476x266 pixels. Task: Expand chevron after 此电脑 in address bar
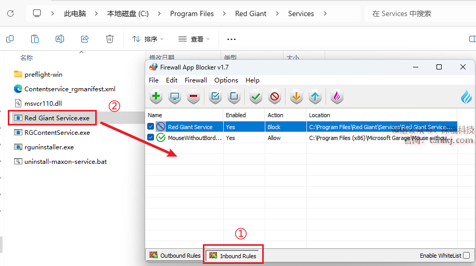pyautogui.click(x=96, y=13)
